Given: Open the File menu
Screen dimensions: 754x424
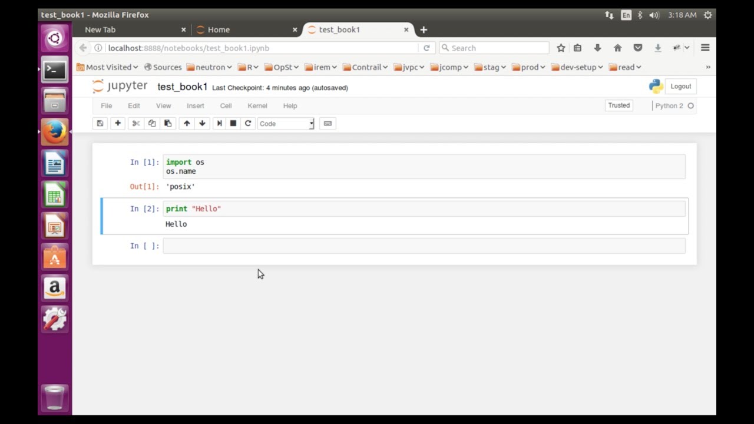Looking at the screenshot, I should click(106, 106).
